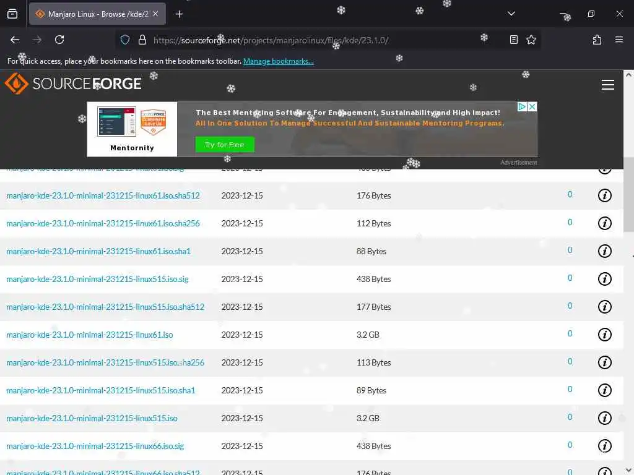Image resolution: width=634 pixels, height=475 pixels.
Task: Click the Try for Free ad button
Action: point(225,145)
